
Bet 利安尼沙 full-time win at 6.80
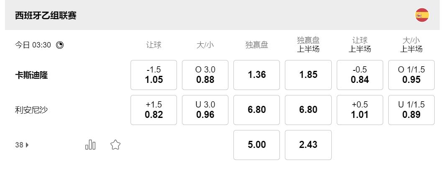click(256, 110)
